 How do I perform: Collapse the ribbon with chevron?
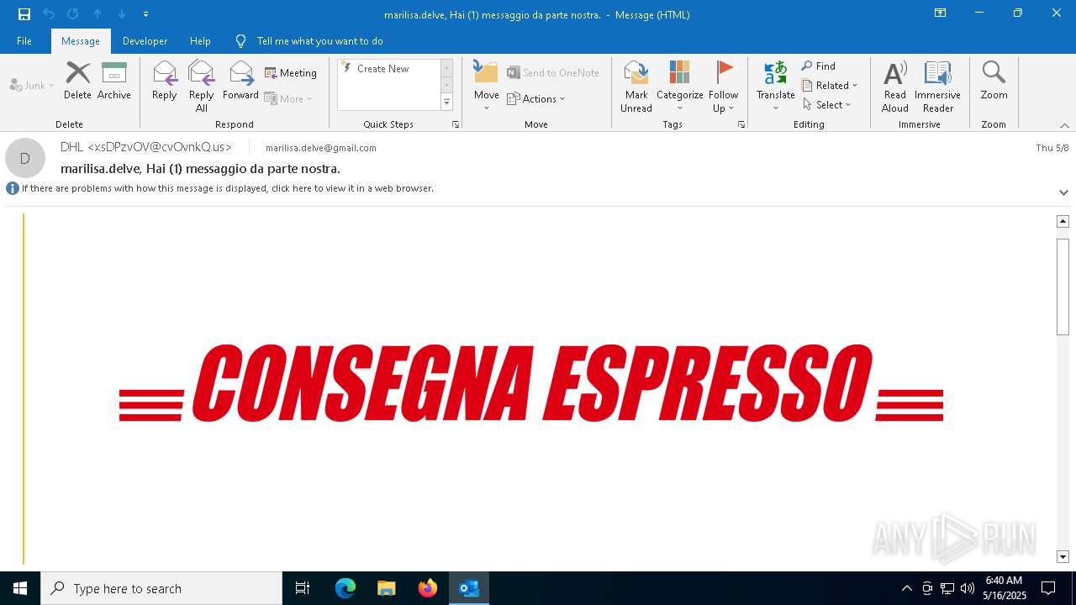pos(1064,125)
